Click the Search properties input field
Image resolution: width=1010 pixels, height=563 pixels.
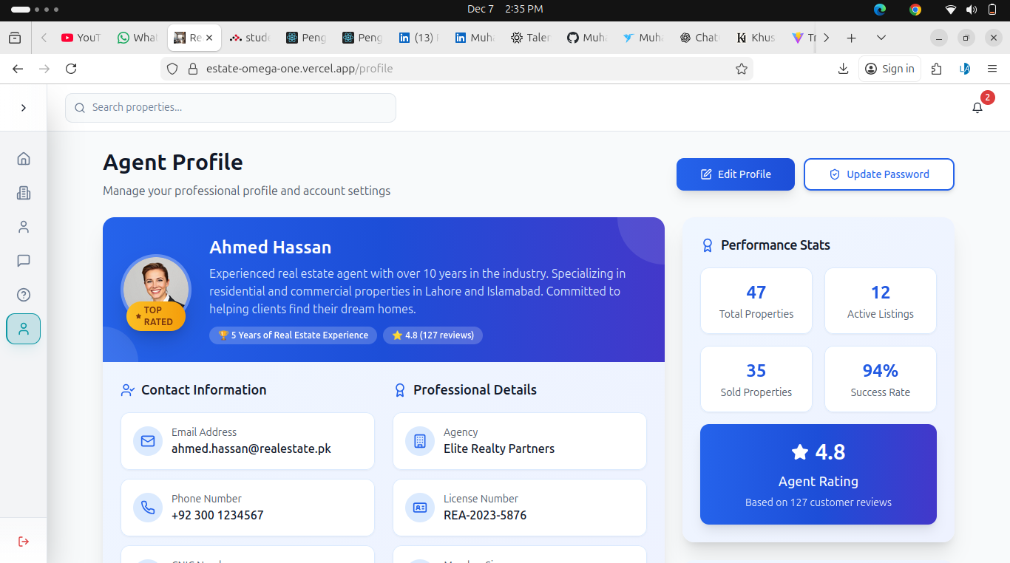coord(231,108)
